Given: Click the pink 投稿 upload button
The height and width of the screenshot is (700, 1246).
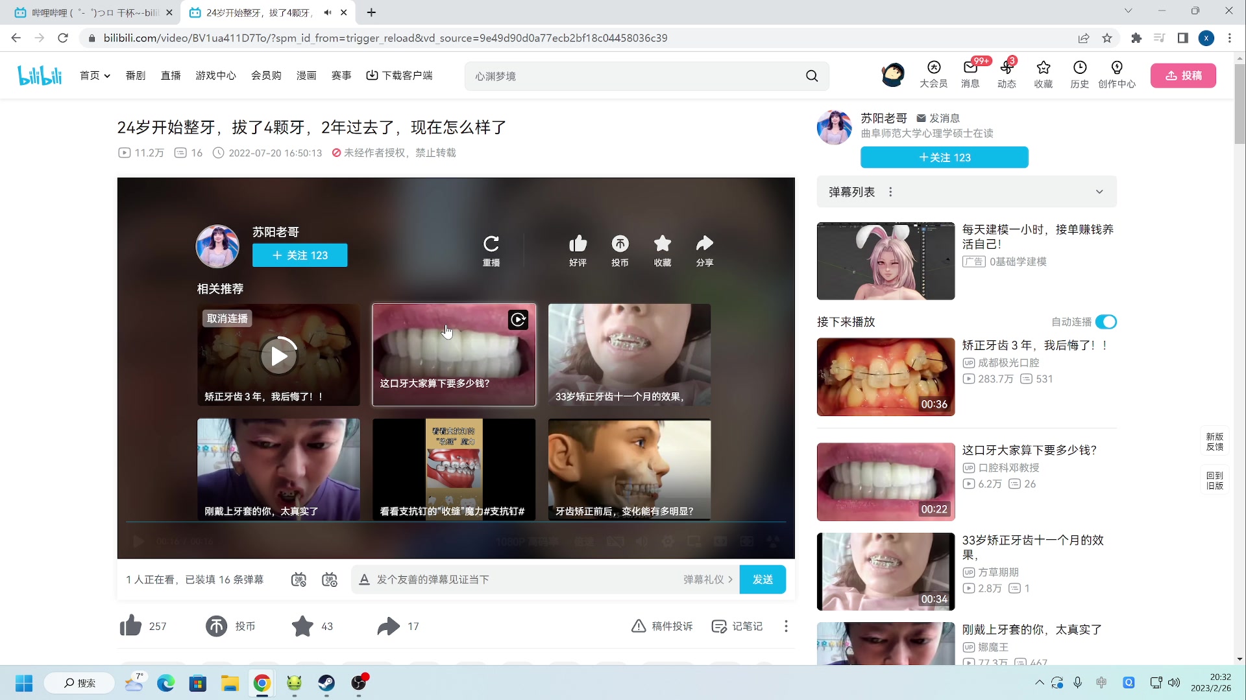Looking at the screenshot, I should coord(1183,76).
